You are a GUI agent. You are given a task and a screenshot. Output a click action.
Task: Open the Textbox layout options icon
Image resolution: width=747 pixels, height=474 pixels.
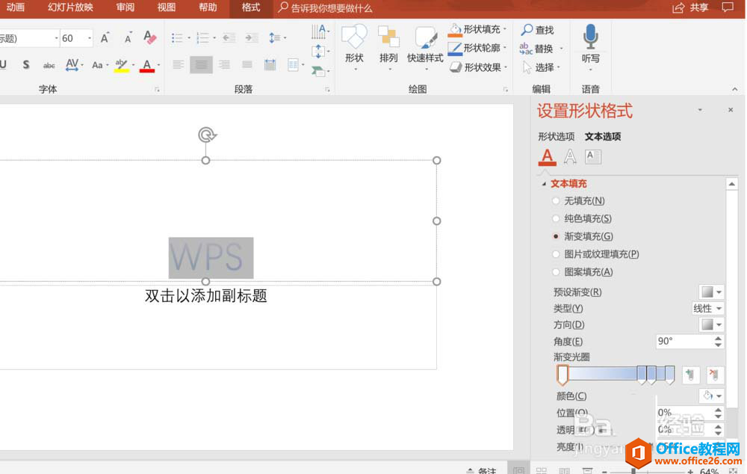593,156
